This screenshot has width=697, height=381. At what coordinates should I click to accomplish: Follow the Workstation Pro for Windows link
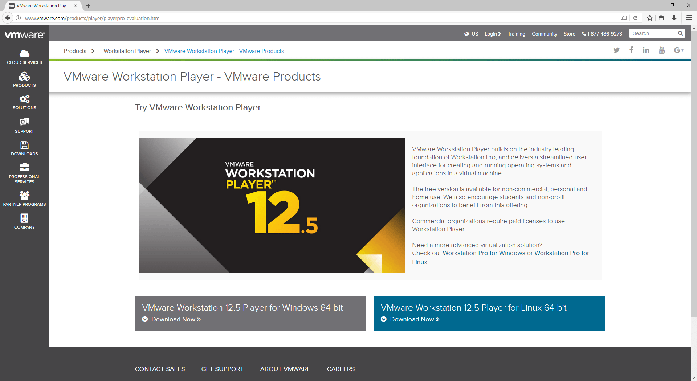[x=484, y=253]
